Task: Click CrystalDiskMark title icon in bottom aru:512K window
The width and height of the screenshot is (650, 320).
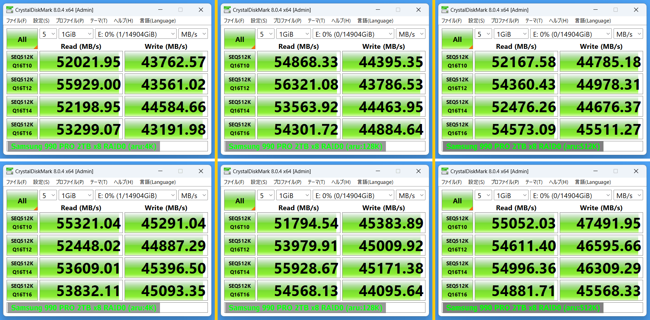Action: click(445, 171)
